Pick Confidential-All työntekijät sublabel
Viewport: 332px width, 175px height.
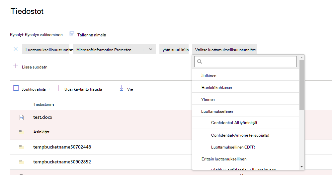pos(245,123)
